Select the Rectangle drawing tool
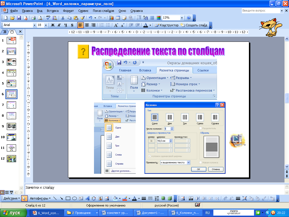 [x=68, y=198]
